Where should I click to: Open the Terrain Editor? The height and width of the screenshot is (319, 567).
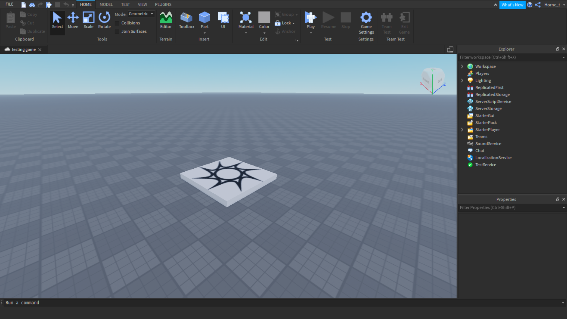point(166,20)
